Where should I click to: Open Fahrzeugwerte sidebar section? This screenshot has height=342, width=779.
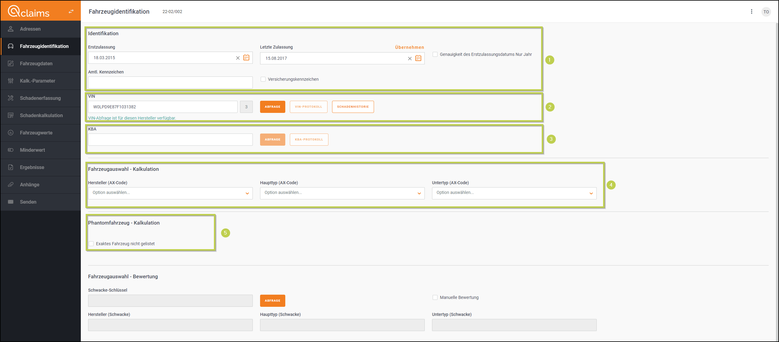[36, 133]
